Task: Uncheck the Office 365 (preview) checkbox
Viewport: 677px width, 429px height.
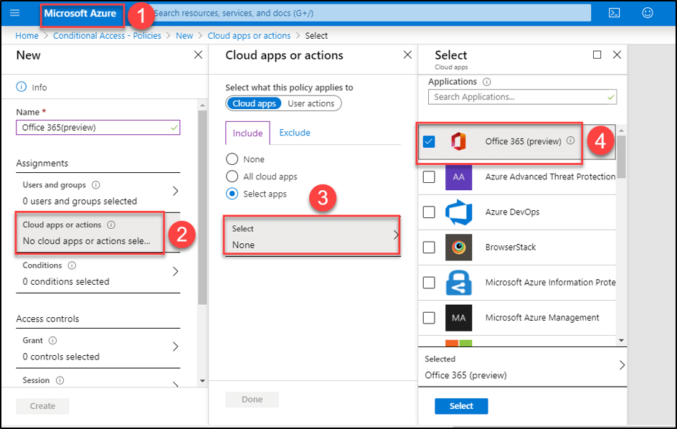Action: coord(429,142)
